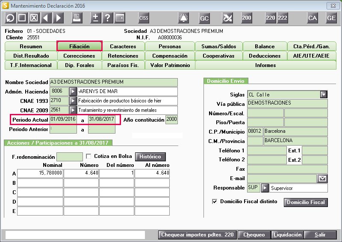
Task: Open the Paraísos Fis. tab
Action: pyautogui.click(x=123, y=65)
